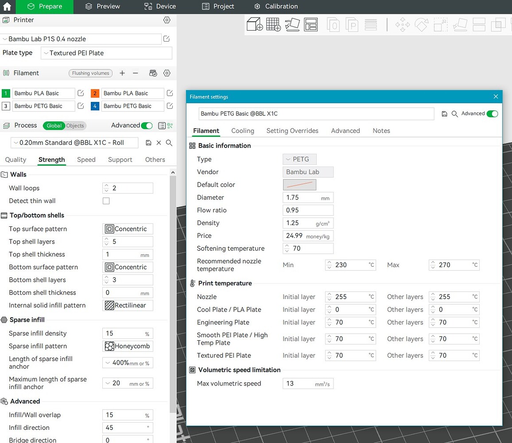Open Plate type dropdown

point(106,53)
